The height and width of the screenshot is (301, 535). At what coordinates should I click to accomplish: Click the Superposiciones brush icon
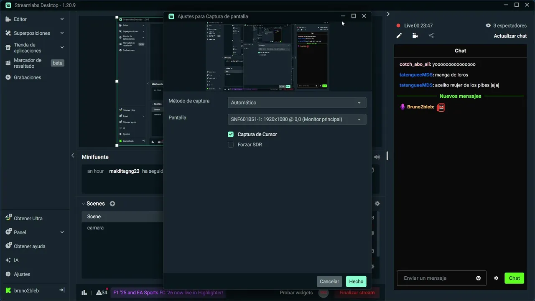tap(8, 33)
